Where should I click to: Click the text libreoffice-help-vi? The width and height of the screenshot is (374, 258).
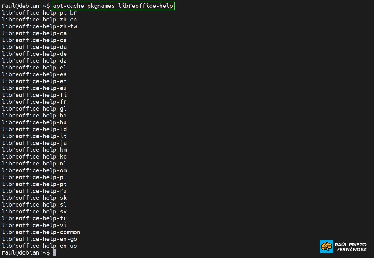[x=34, y=225]
